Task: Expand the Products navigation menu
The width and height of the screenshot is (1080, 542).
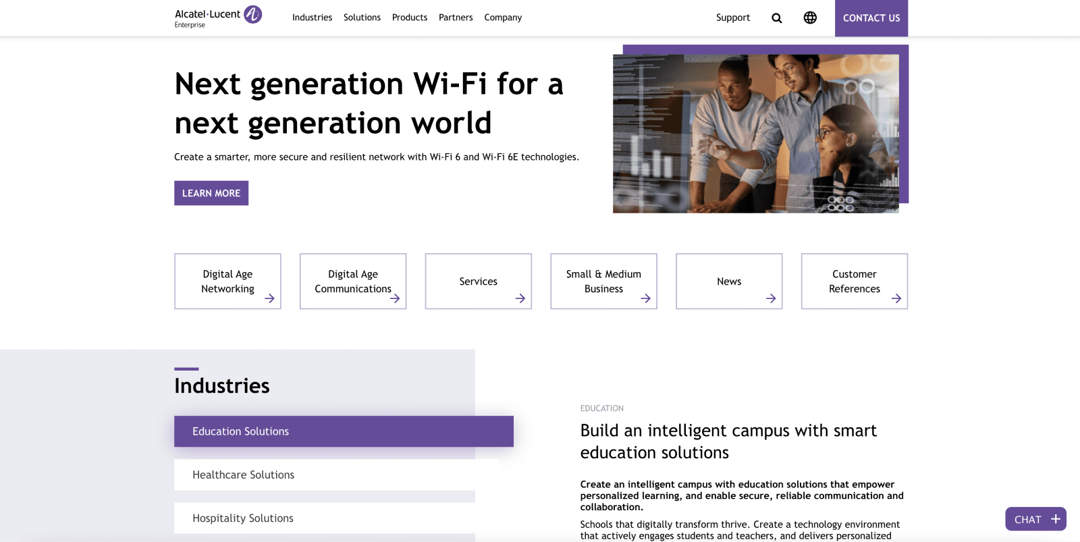Action: [409, 18]
